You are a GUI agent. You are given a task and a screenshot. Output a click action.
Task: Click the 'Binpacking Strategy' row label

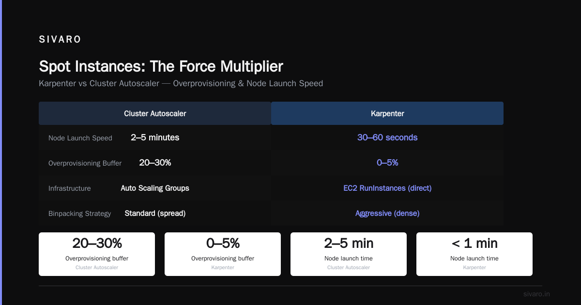pyautogui.click(x=80, y=213)
